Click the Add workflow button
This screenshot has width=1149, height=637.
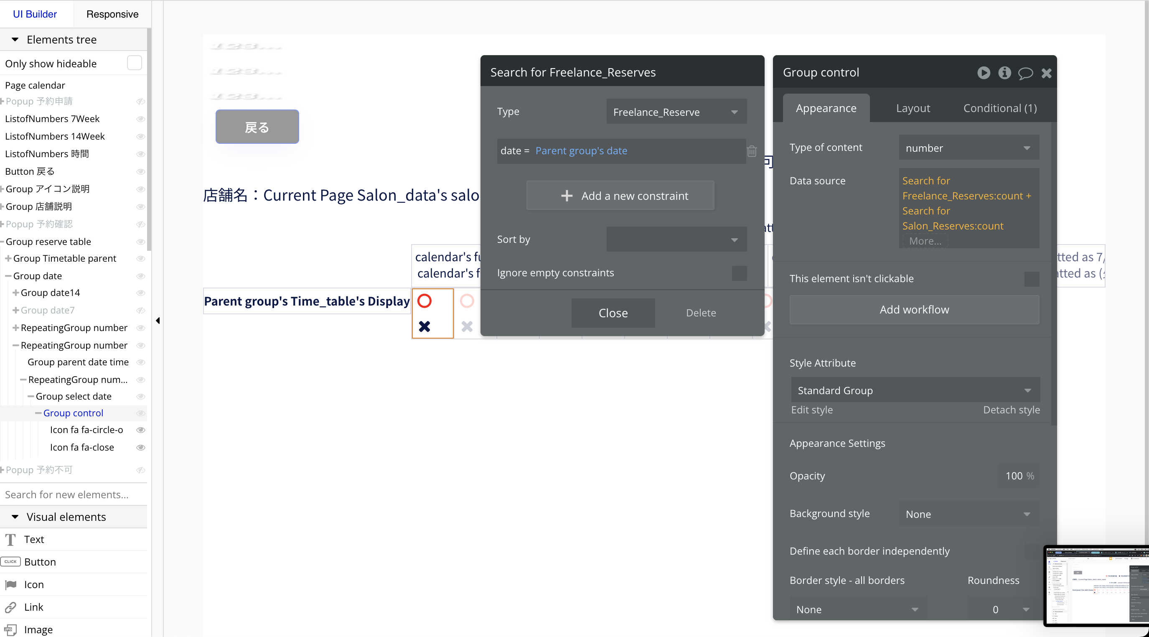(914, 310)
